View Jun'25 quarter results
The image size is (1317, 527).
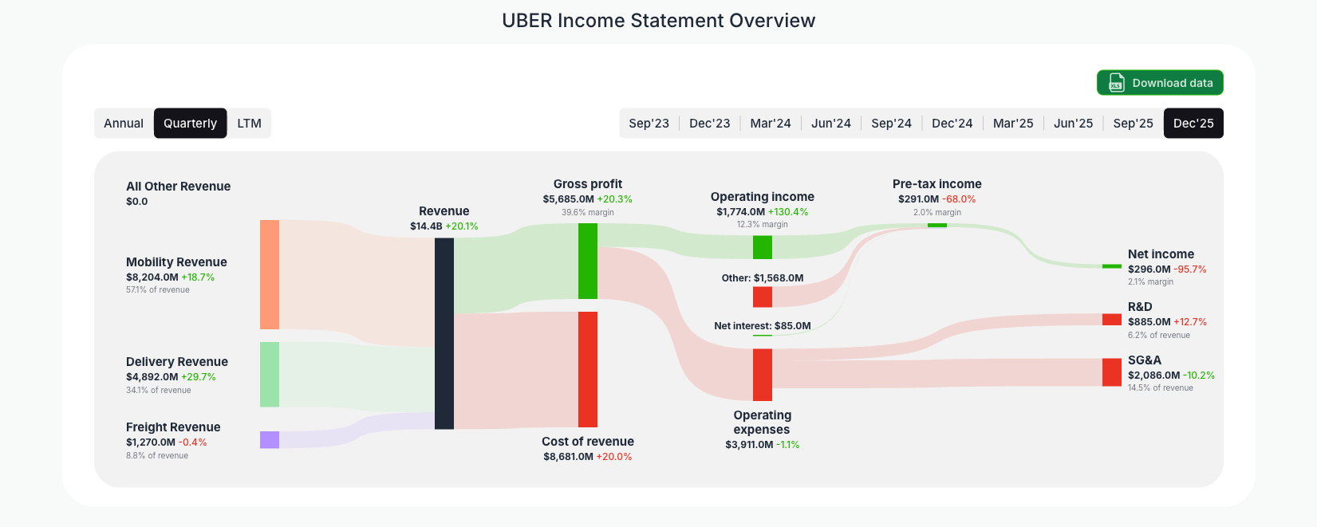[x=1073, y=123]
